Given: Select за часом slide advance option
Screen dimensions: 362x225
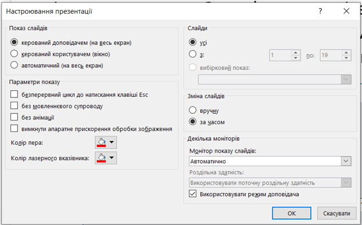Looking at the screenshot, I should (193, 122).
